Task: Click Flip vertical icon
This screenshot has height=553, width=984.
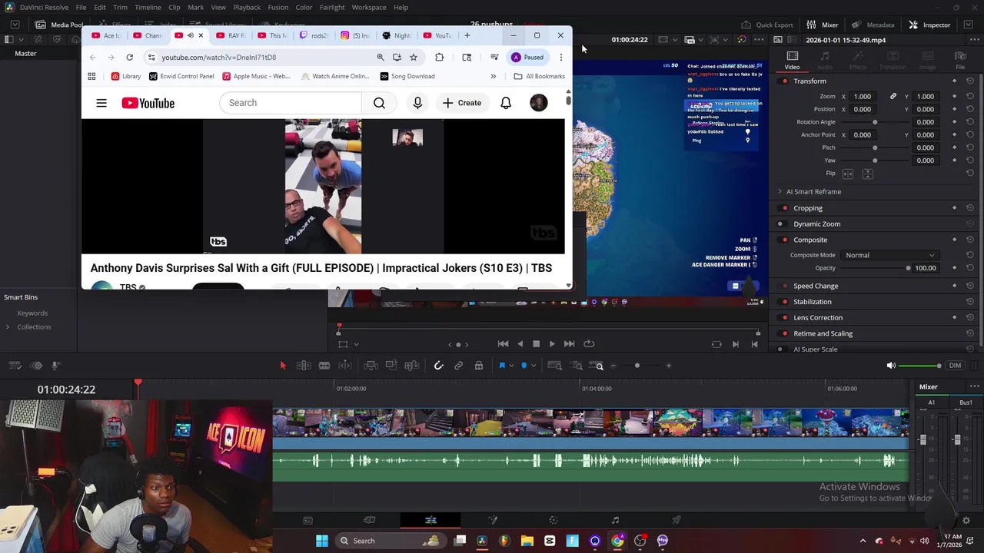Action: coord(867,174)
